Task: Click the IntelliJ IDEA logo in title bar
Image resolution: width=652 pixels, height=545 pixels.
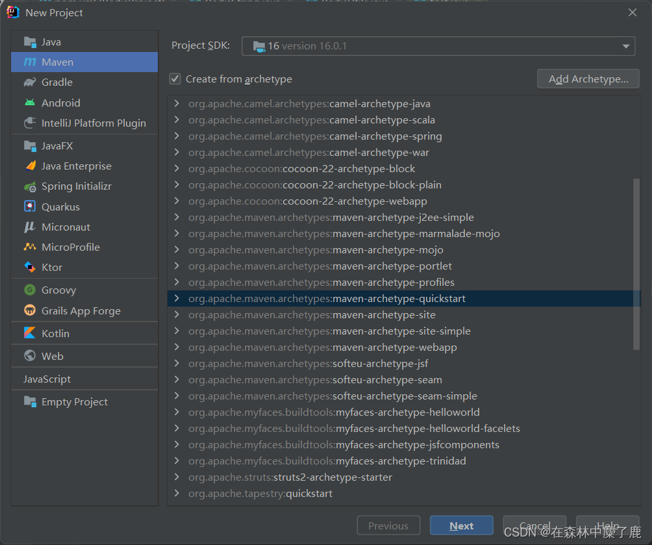Action: pyautogui.click(x=13, y=12)
